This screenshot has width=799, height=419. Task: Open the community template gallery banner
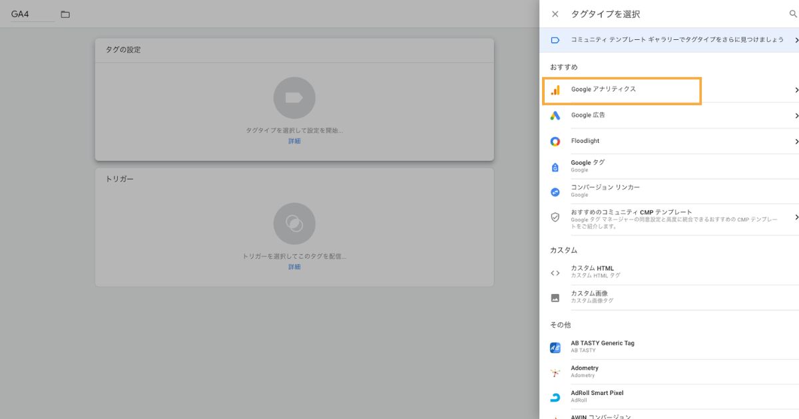coord(669,40)
